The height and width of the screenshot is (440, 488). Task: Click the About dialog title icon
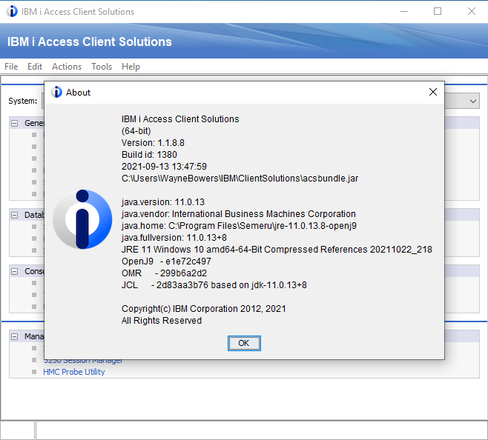(56, 92)
